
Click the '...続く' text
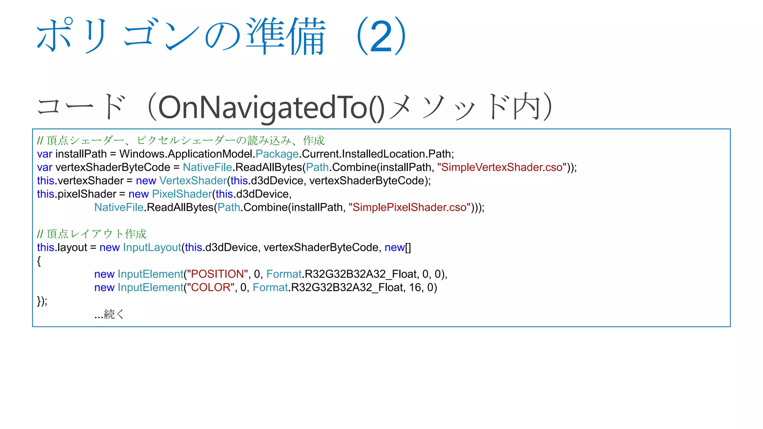[x=109, y=314]
